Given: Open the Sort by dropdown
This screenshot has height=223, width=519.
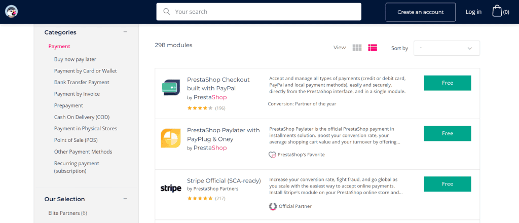Looking at the screenshot, I should (x=447, y=48).
